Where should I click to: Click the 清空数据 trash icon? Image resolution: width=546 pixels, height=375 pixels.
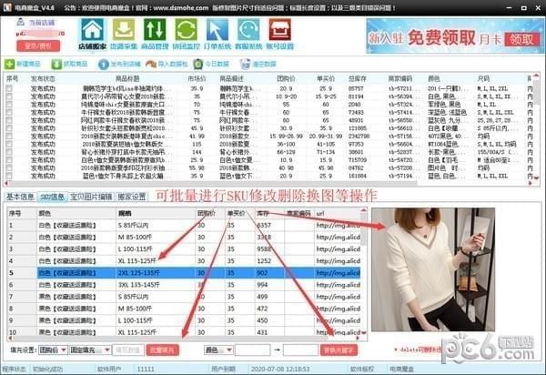tap(245, 64)
